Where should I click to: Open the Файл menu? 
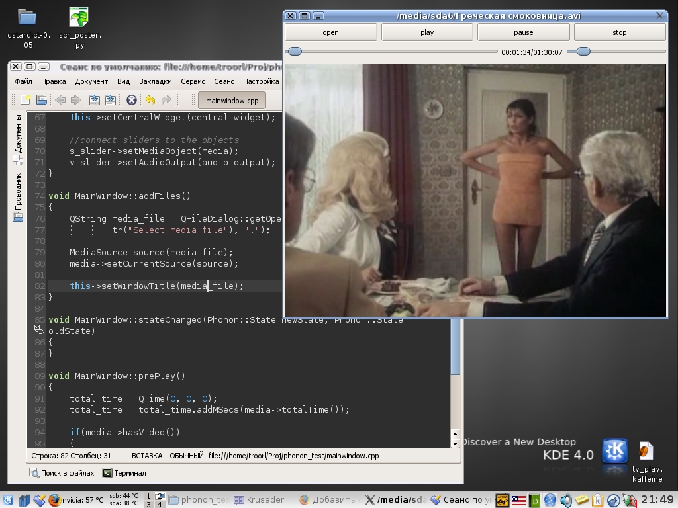pos(23,81)
